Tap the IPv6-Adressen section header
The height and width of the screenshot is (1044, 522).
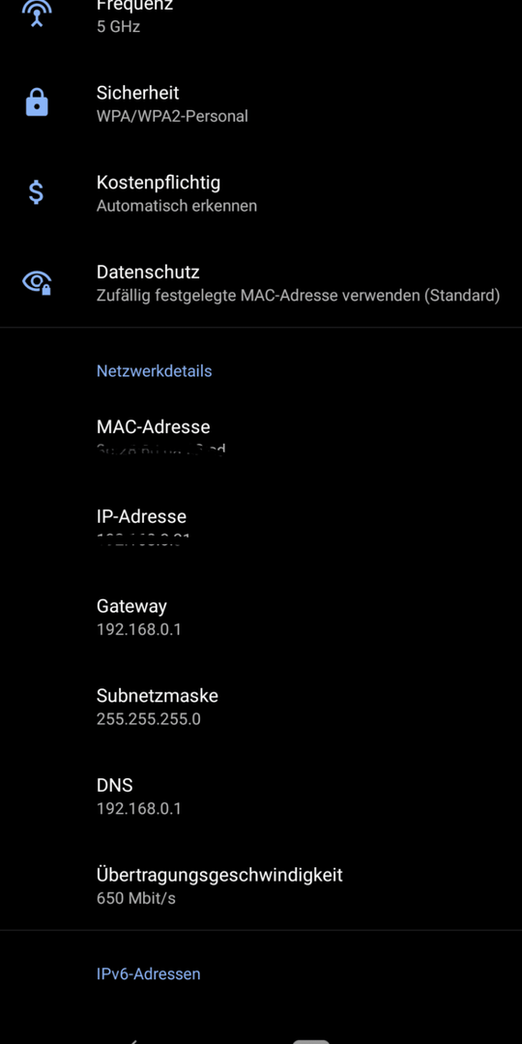[x=149, y=974]
